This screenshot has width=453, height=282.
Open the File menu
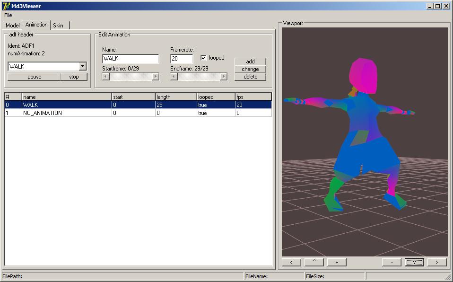8,15
